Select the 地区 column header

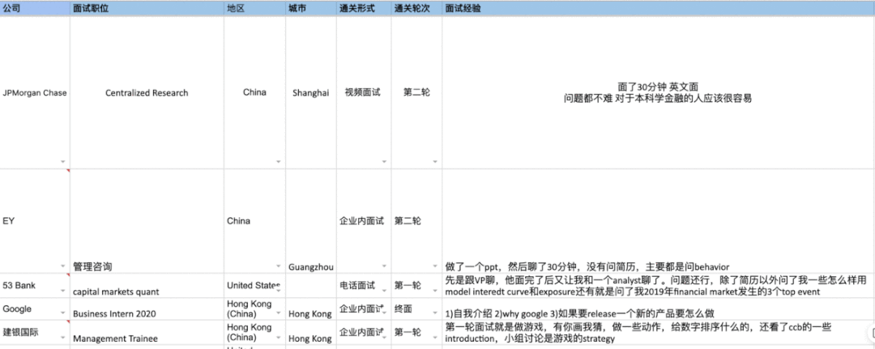tap(254, 9)
